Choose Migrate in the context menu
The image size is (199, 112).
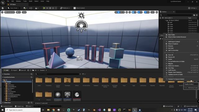[171, 63]
